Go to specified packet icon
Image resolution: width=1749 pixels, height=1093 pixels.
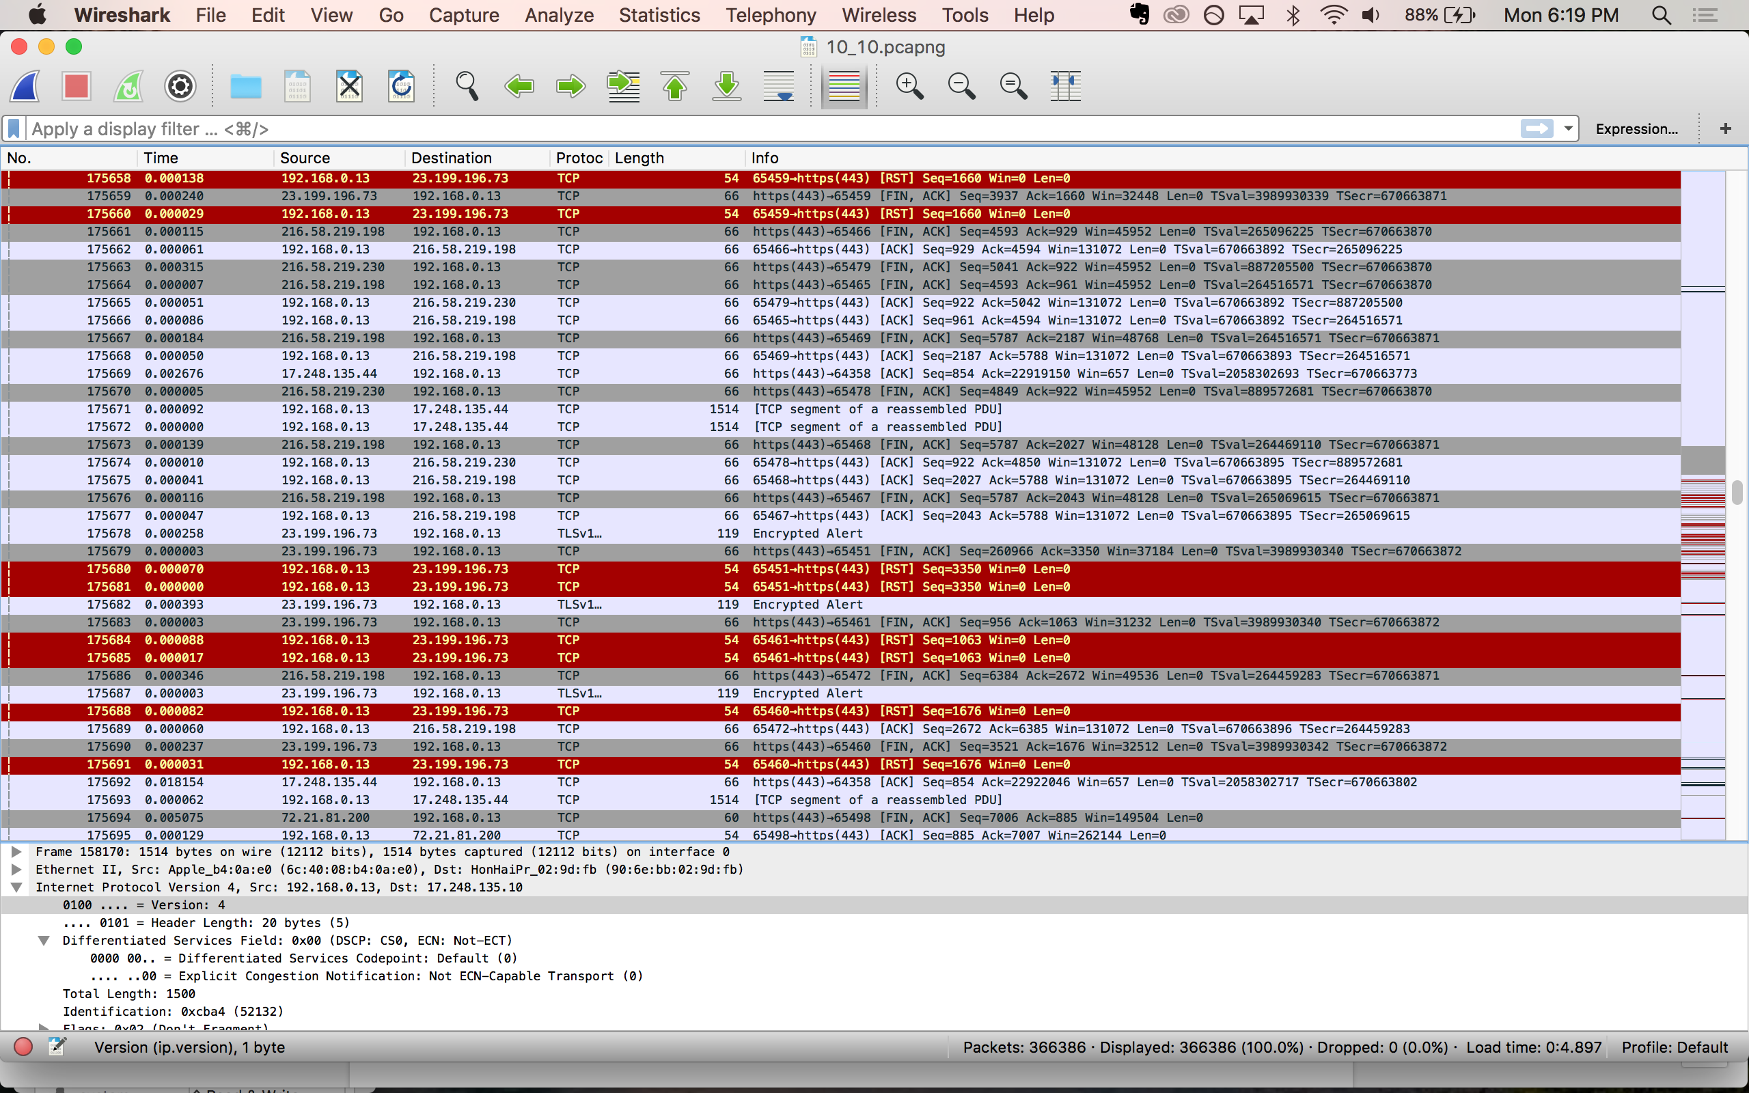pyautogui.click(x=623, y=86)
